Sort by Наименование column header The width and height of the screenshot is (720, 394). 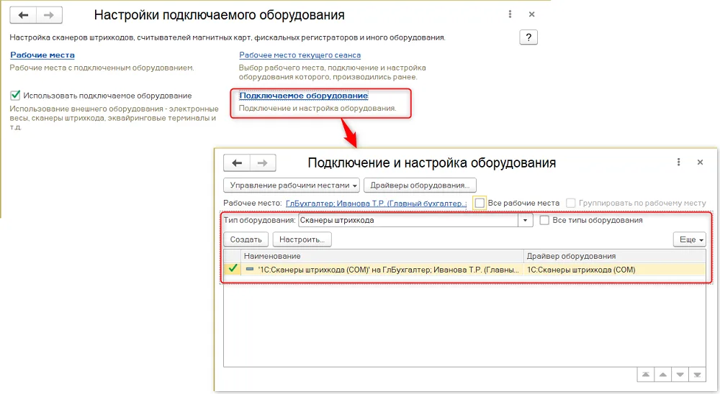pyautogui.click(x=382, y=256)
